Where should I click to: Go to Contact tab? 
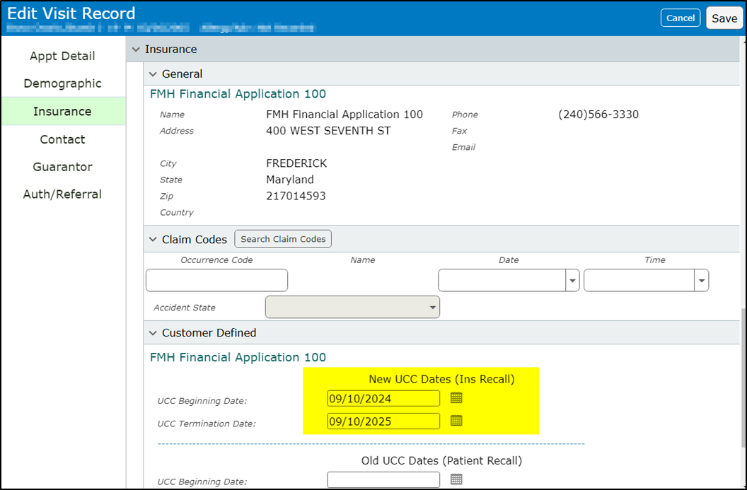pyautogui.click(x=62, y=139)
